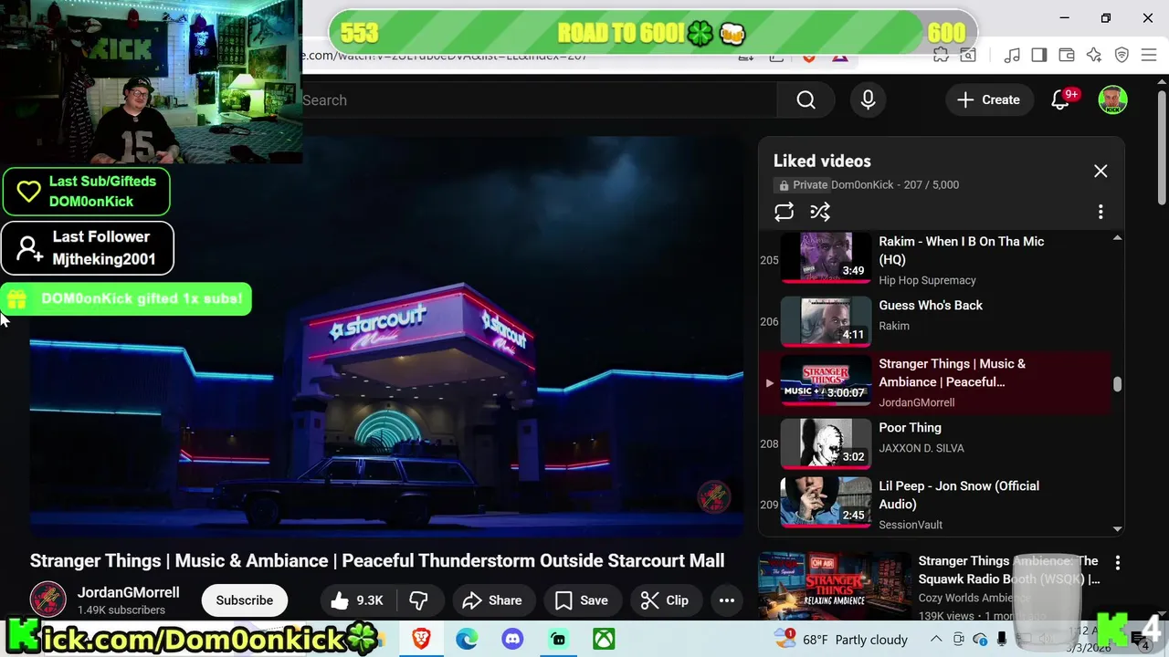This screenshot has height=657, width=1169.
Task: Open options menu for Squawk Radio Booth video
Action: (x=1117, y=563)
